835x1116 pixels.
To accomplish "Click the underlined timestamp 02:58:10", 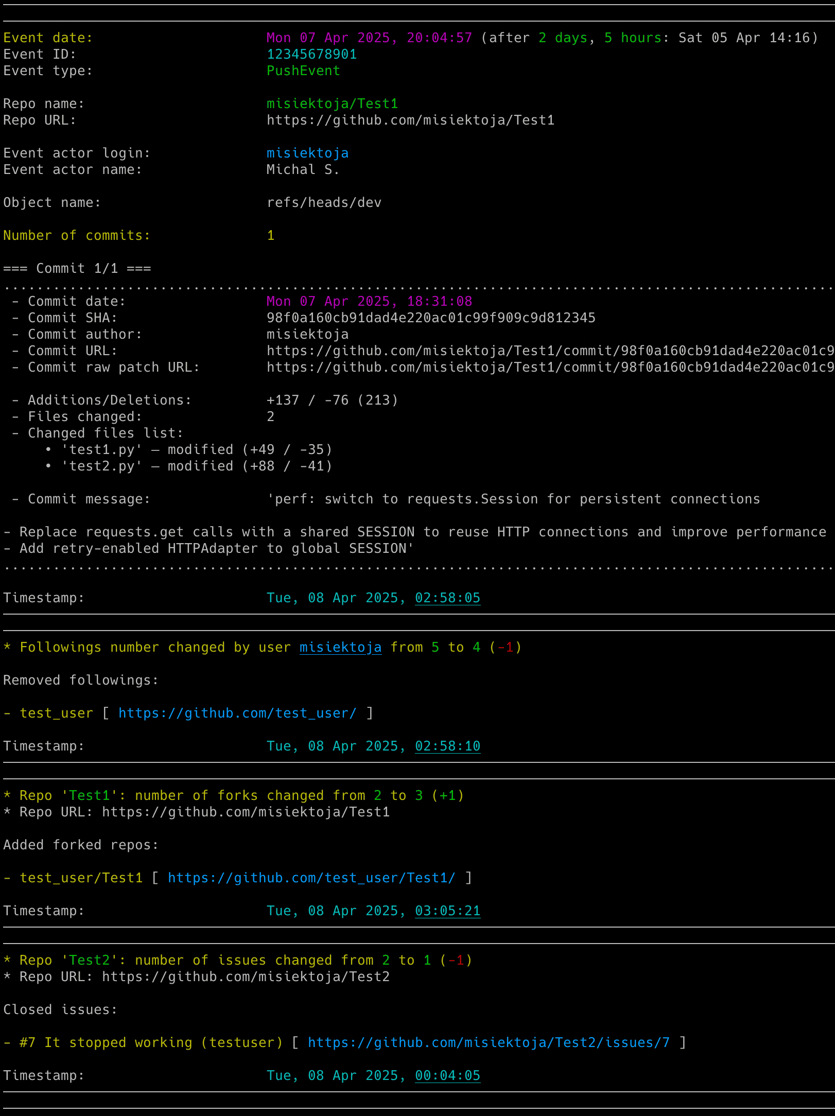I will (447, 745).
